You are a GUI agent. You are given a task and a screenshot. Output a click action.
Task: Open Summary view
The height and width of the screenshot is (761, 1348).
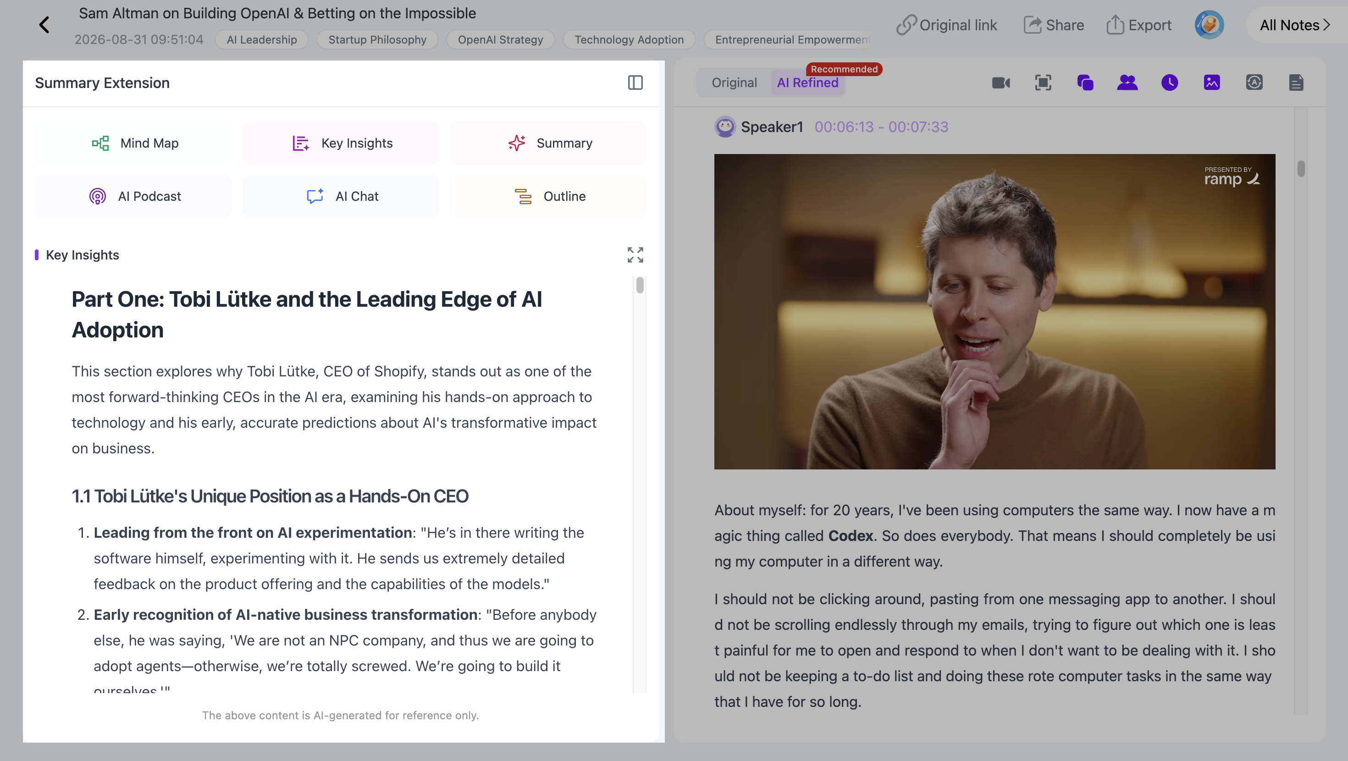pyautogui.click(x=548, y=143)
